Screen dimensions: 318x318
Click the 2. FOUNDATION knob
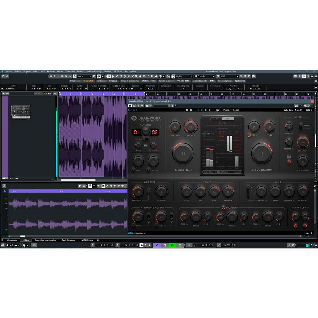[x=261, y=153]
